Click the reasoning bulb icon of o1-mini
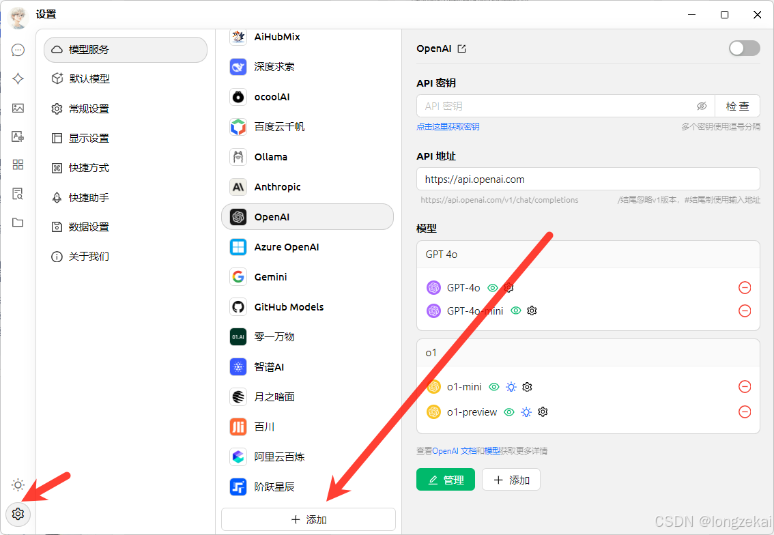774x535 pixels. tap(511, 387)
